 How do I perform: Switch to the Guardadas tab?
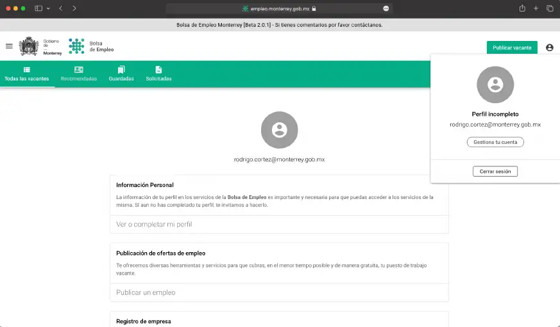pyautogui.click(x=121, y=74)
